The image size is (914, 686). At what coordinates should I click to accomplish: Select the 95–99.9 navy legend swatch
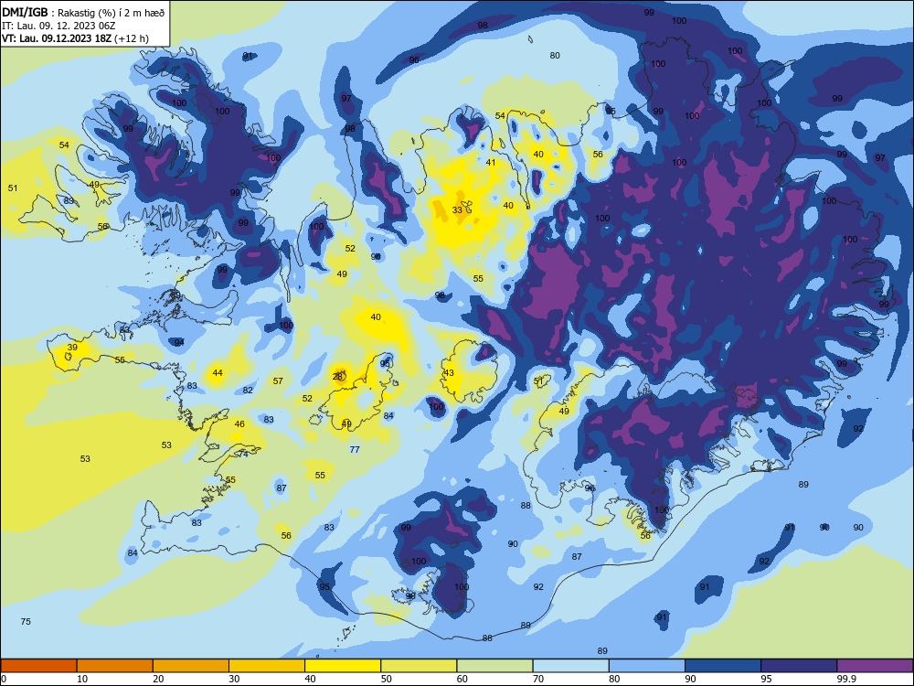(x=799, y=666)
